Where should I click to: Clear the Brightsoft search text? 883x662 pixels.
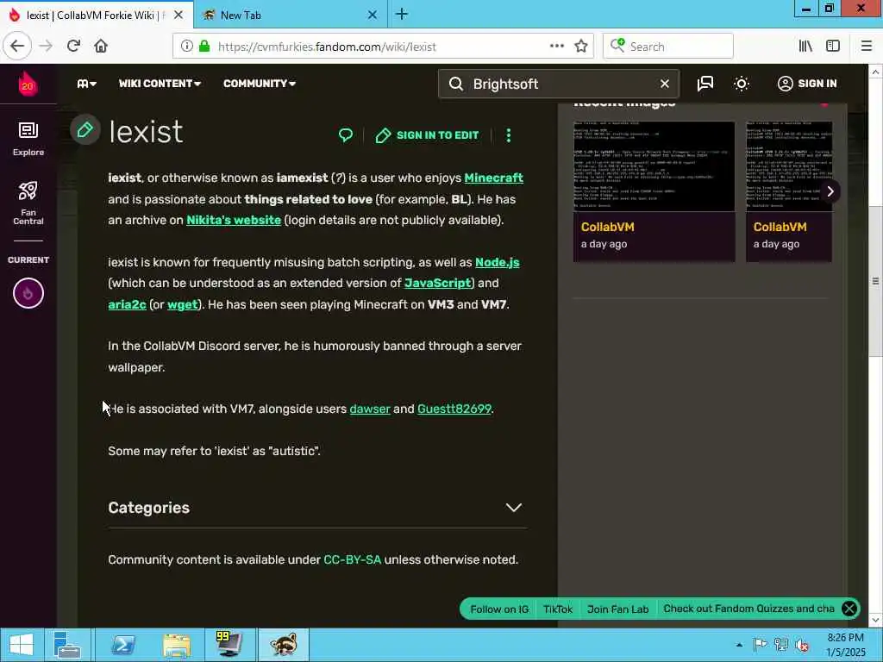pos(665,84)
